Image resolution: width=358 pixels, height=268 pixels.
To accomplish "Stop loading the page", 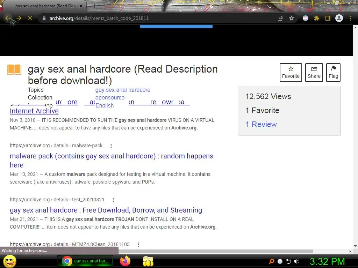I will click(x=30, y=18).
